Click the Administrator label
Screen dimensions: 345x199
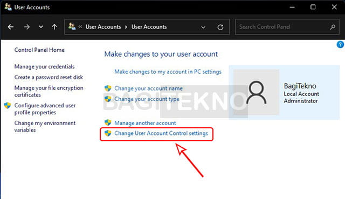[x=301, y=101]
